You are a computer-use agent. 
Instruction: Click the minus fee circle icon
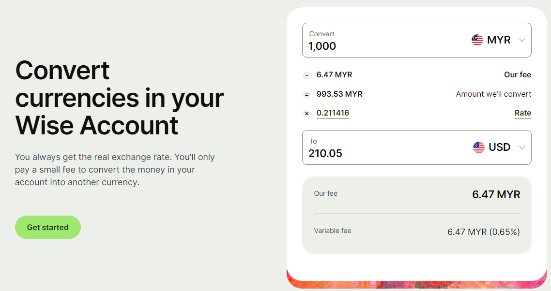coord(306,75)
